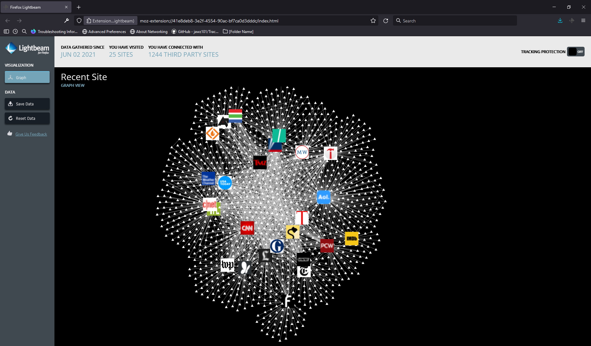Select the AOL node in graph
The image size is (591, 346).
click(x=324, y=197)
